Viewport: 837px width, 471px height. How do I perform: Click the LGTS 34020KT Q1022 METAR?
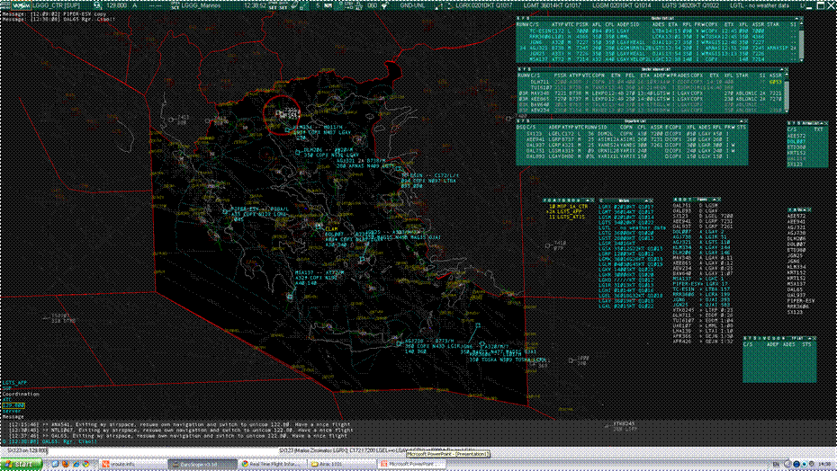(691, 5)
